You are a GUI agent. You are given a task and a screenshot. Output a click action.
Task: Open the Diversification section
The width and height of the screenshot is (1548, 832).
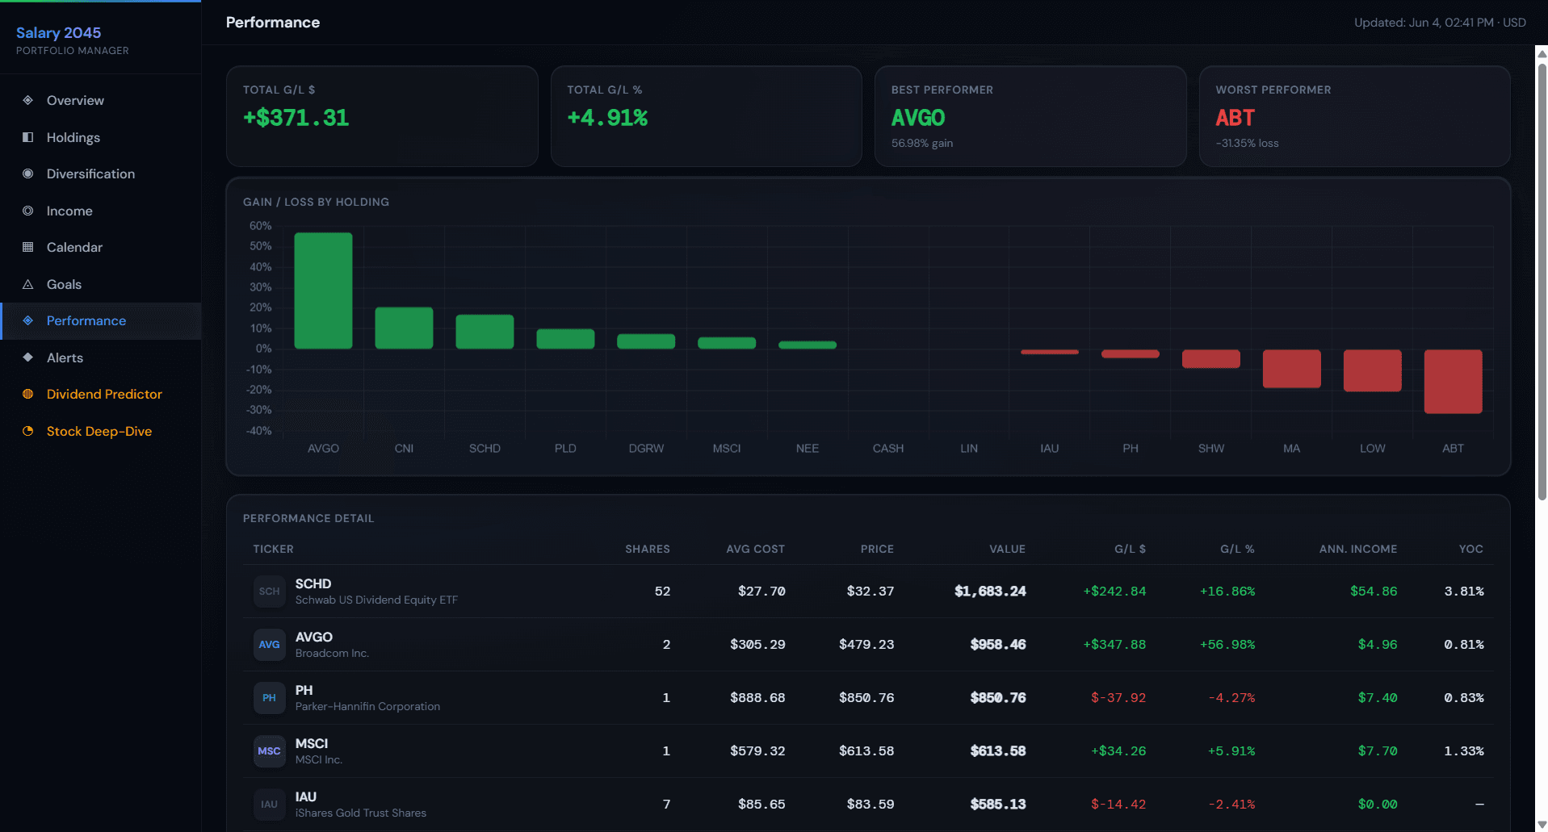pos(101,174)
